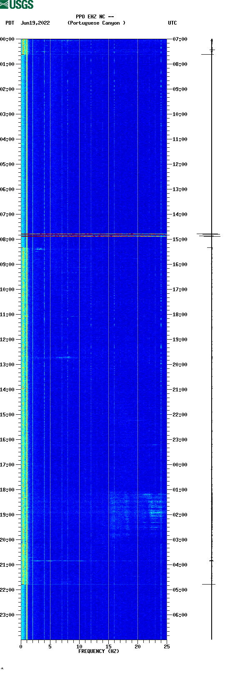The width and height of the screenshot is (230, 673).
Task: Click the 5 Hz frequency tick label
Action: (50, 647)
